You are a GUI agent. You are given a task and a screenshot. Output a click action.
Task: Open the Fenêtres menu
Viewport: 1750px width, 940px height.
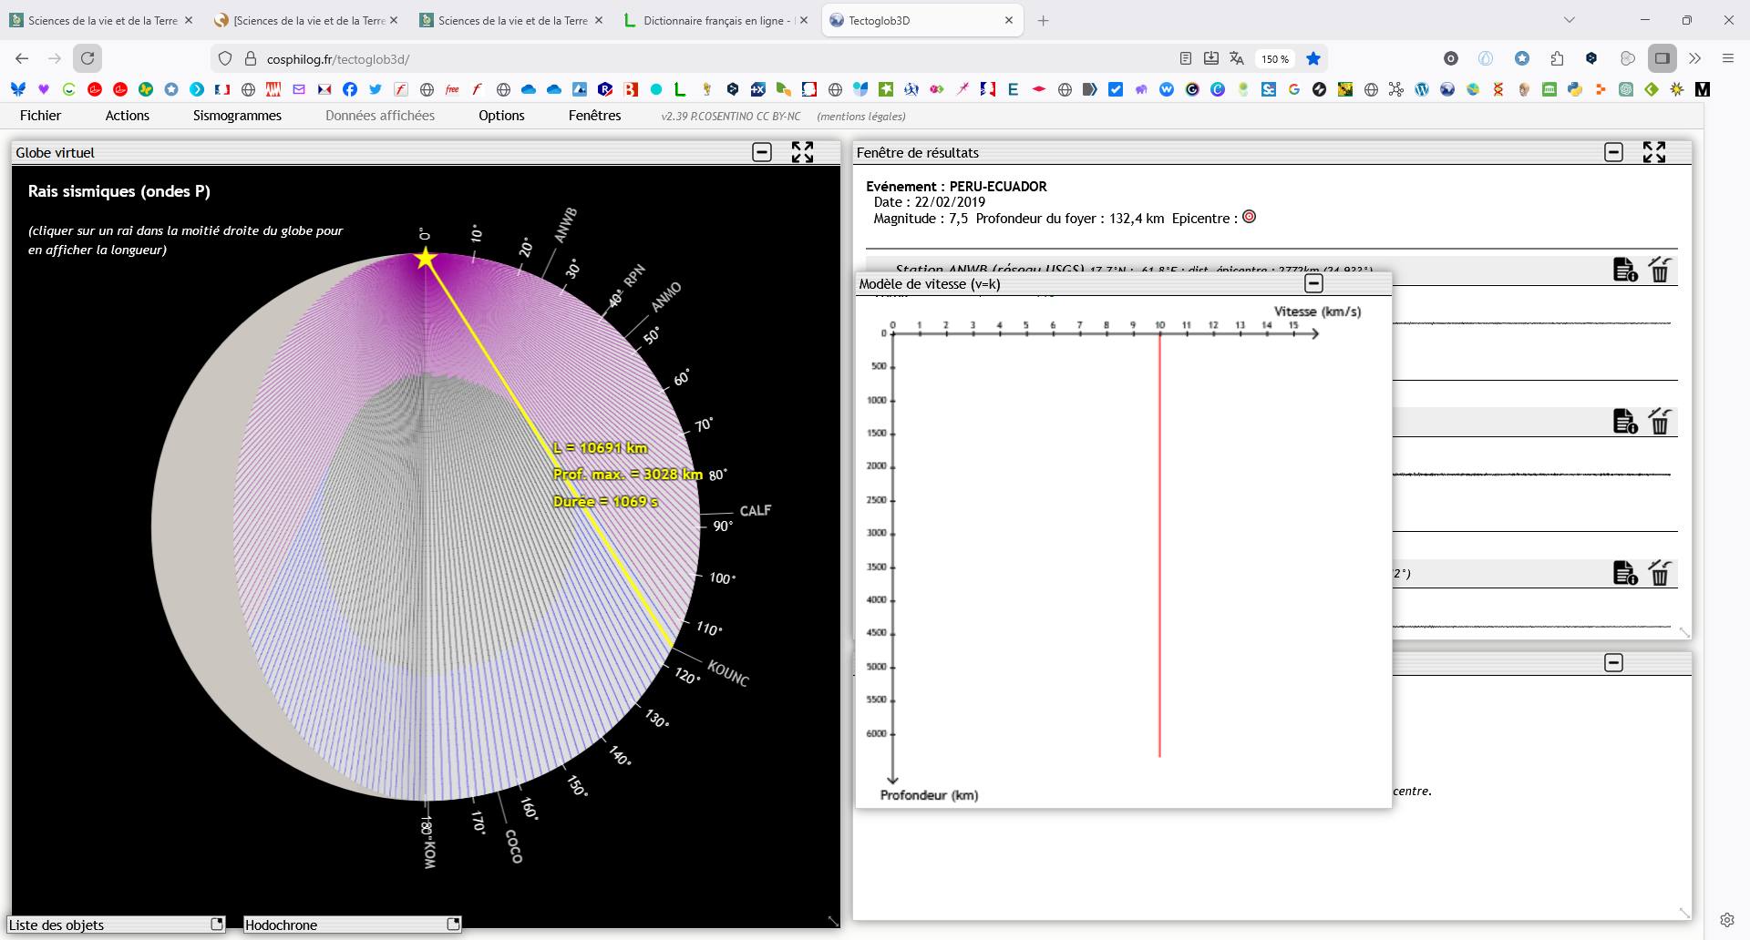[x=594, y=116]
